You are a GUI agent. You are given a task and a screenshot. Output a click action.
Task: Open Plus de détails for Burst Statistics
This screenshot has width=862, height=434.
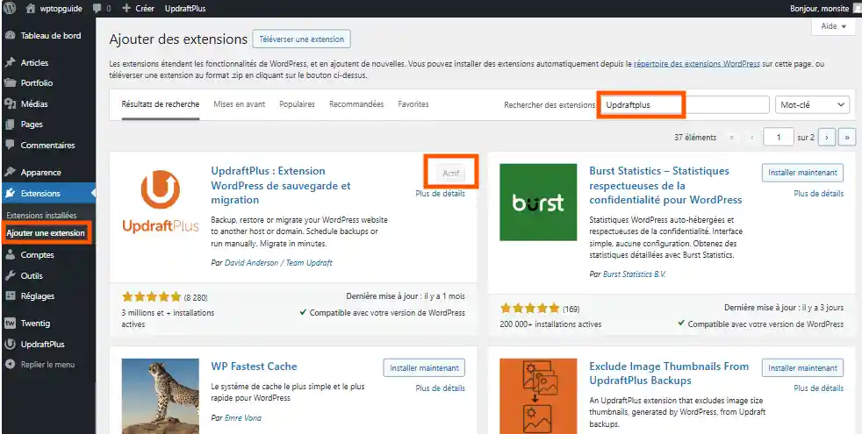coord(819,194)
